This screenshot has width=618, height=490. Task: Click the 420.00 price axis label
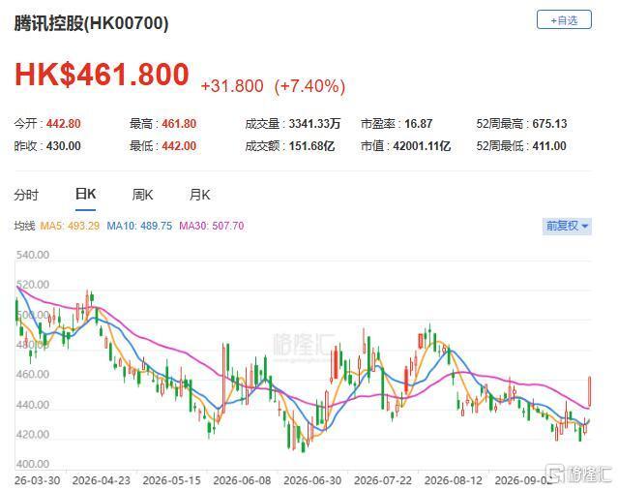coord(33,435)
